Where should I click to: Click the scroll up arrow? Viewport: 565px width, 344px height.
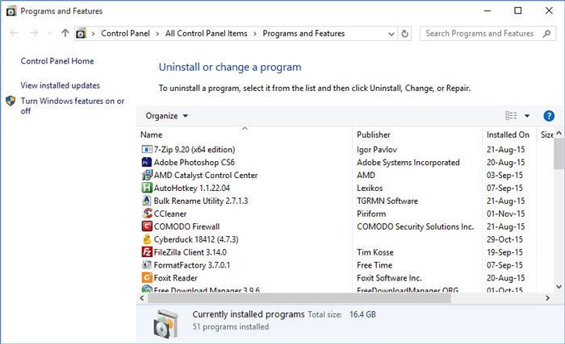[559, 133]
